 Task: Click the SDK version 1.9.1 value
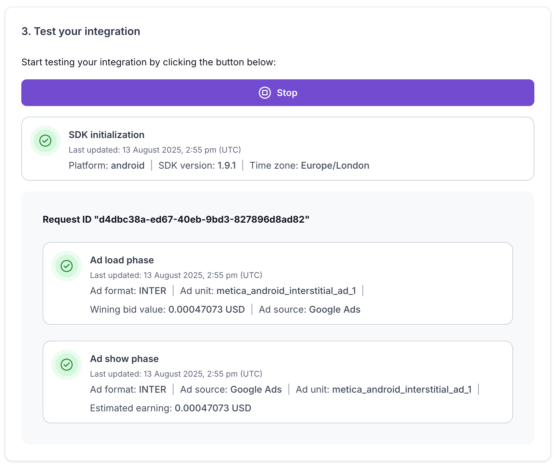coord(227,165)
